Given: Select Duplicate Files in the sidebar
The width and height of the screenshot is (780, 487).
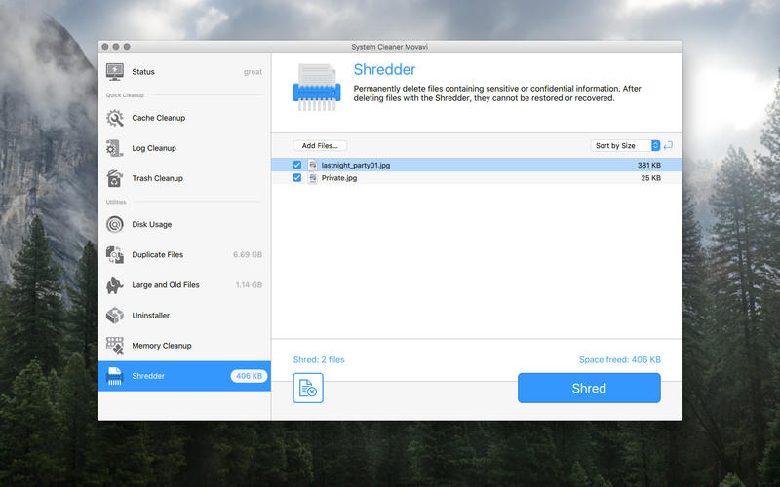Looking at the screenshot, I should (x=184, y=254).
